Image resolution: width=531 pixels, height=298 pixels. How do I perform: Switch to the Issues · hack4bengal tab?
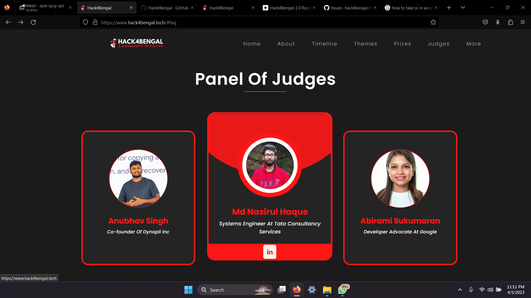coord(351,8)
